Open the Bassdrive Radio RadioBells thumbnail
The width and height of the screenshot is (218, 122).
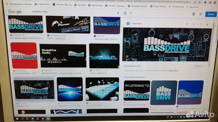click(x=63, y=56)
